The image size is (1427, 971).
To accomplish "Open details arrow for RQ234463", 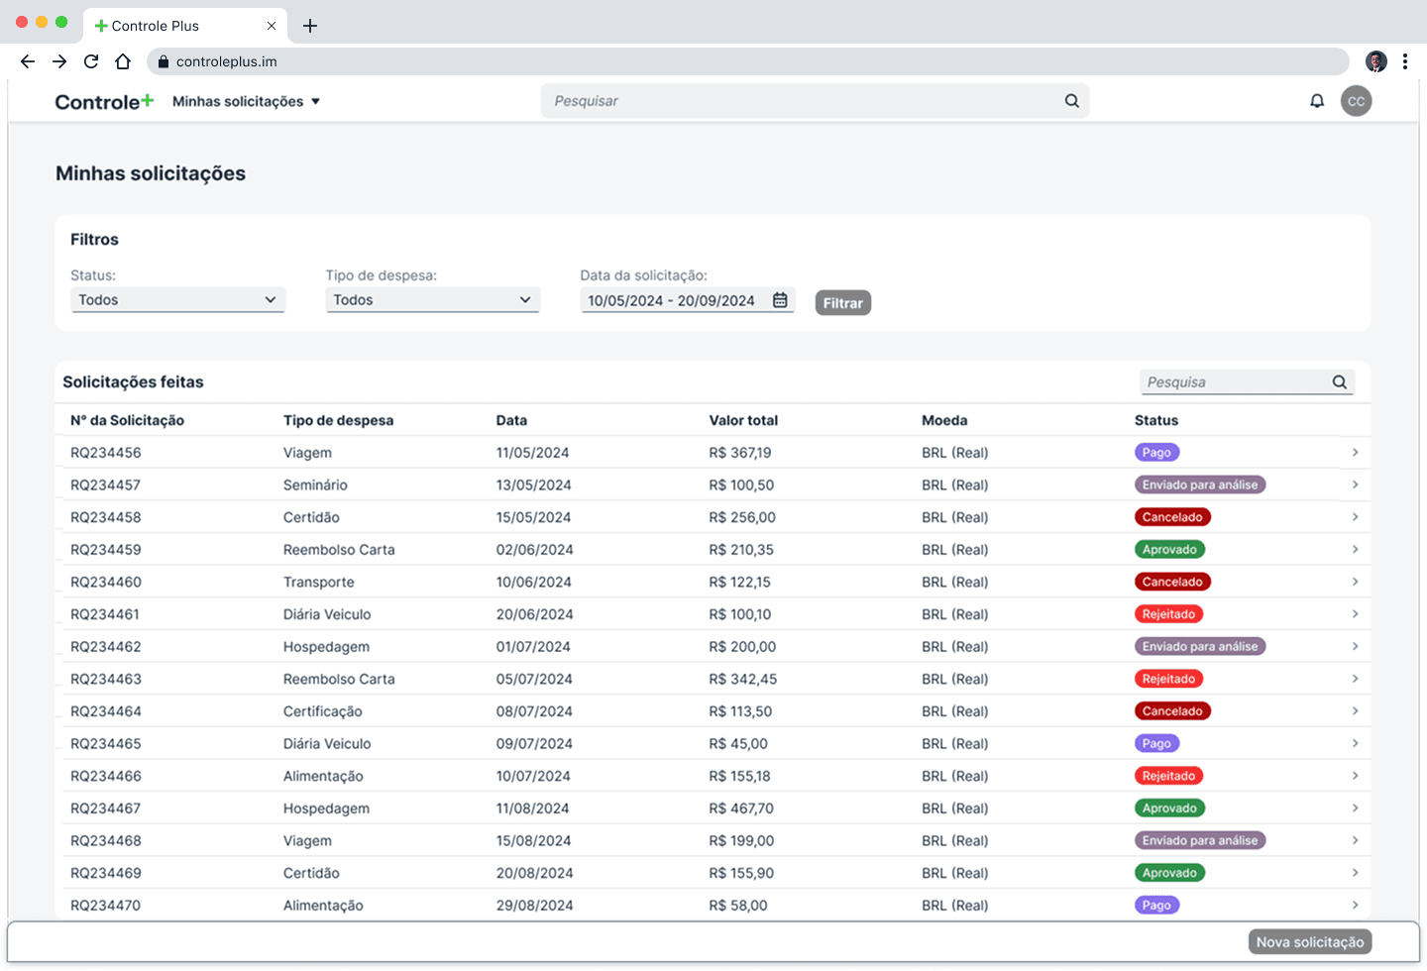I will click(x=1355, y=679).
